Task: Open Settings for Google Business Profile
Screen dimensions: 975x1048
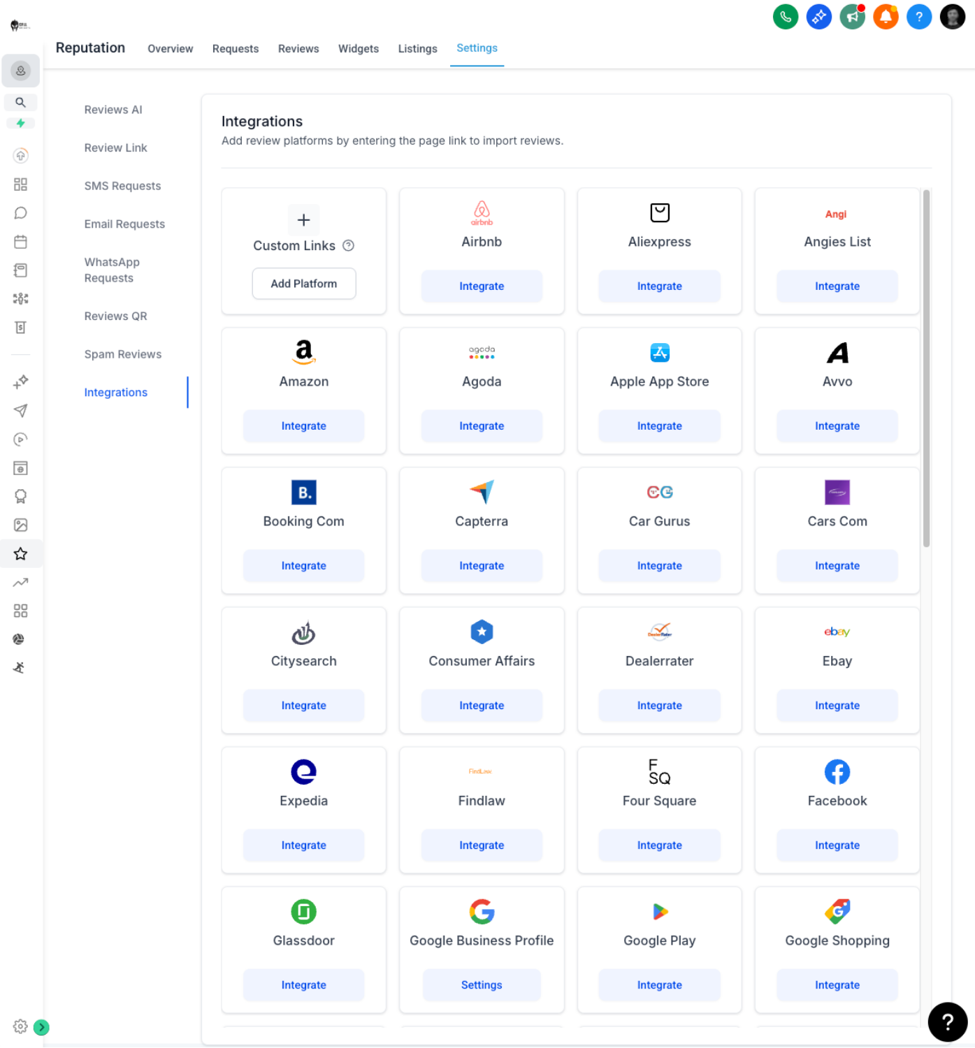Action: tap(481, 985)
